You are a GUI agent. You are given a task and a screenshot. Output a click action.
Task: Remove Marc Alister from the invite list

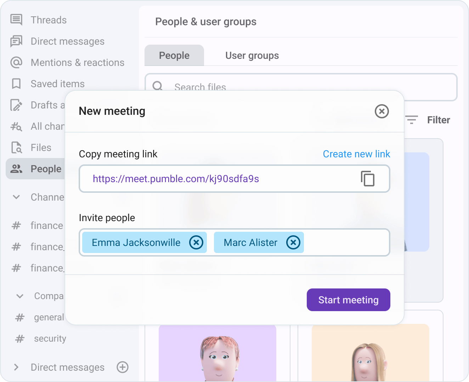[x=293, y=242]
